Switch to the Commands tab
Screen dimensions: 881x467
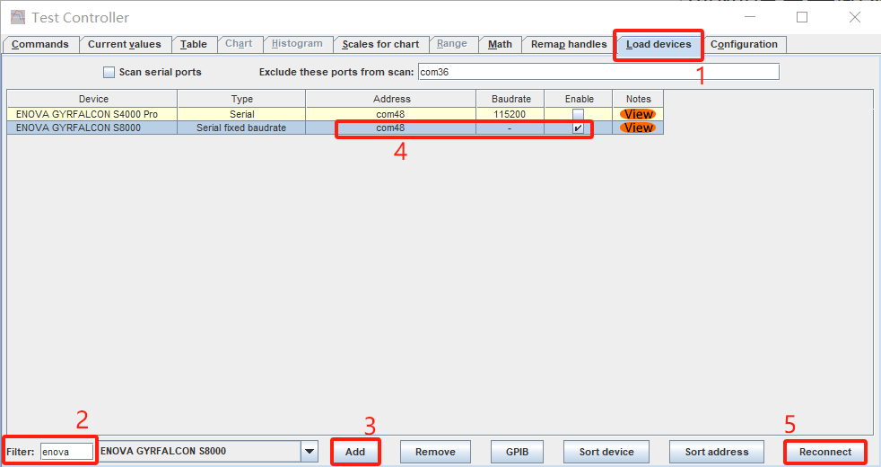coord(40,44)
